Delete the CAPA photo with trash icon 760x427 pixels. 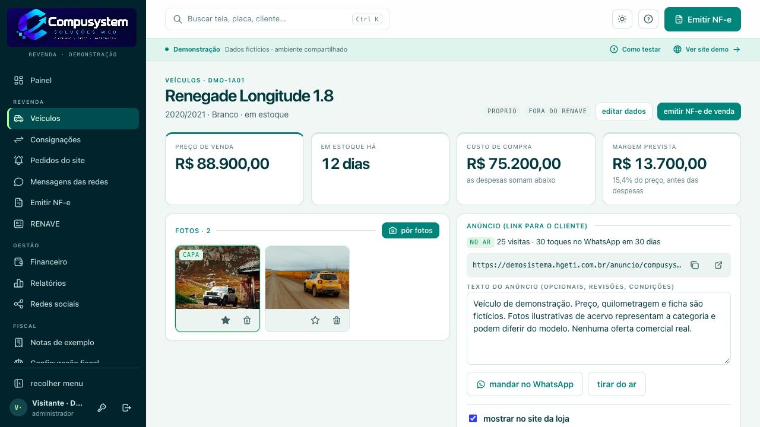click(247, 320)
